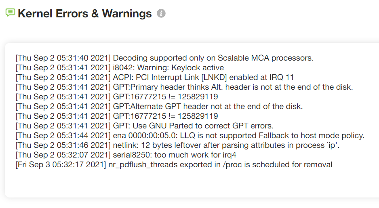Click the netlink 12 bytes leftover line
Image resolution: width=379 pixels, height=208 pixels.
click(178, 145)
